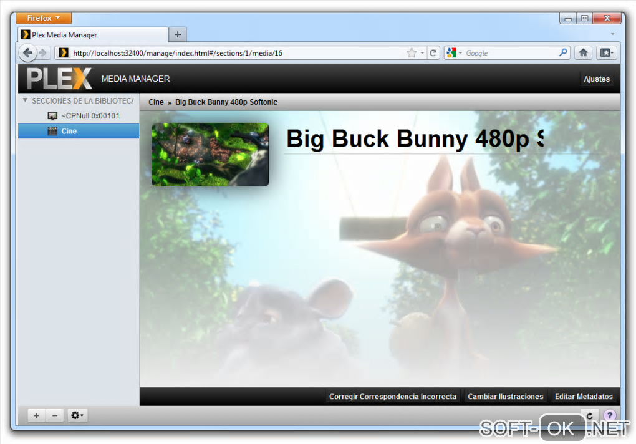Click Corregir Correspondencia Incorrecta
636x444 pixels.
pyautogui.click(x=393, y=397)
